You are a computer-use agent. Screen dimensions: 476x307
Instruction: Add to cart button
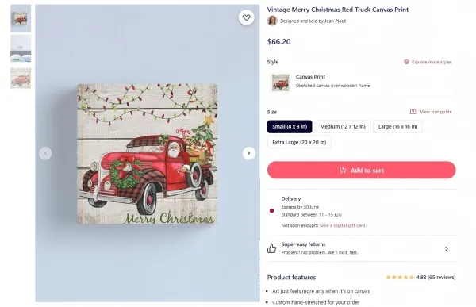[x=361, y=170]
